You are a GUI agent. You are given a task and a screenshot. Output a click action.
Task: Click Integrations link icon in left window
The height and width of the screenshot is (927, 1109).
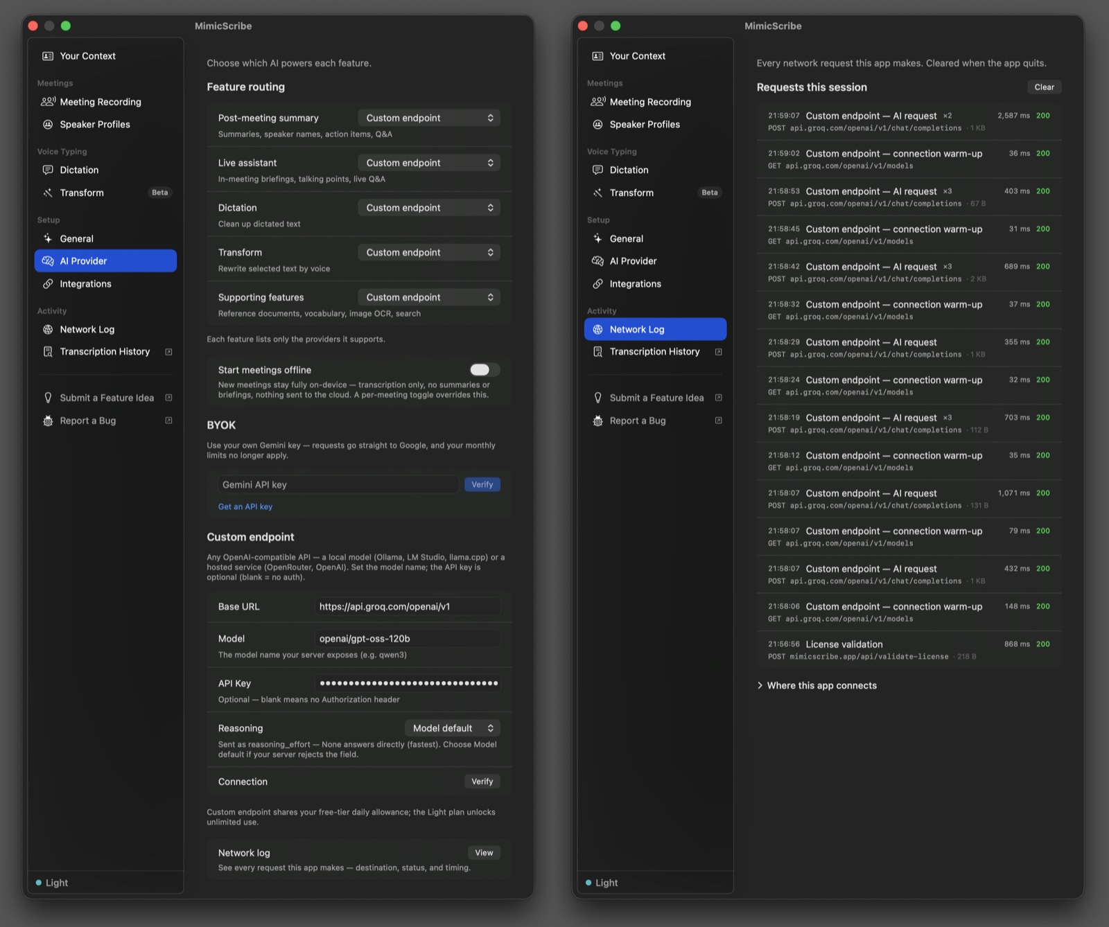48,284
